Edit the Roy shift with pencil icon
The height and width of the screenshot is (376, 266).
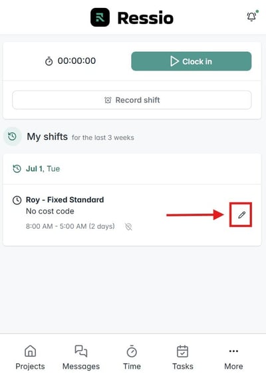[x=241, y=215]
